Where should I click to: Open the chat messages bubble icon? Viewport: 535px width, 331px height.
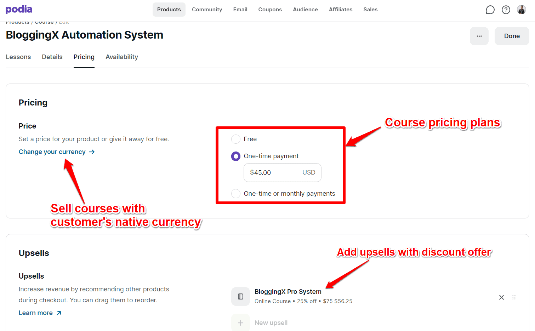pyautogui.click(x=490, y=10)
